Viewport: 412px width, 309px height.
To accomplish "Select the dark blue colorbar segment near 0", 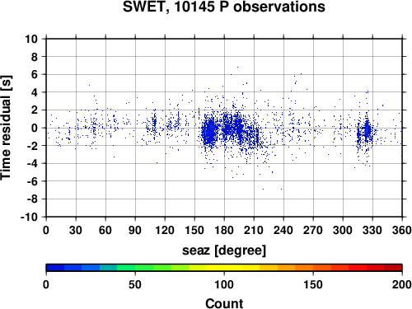I will 55,268.
